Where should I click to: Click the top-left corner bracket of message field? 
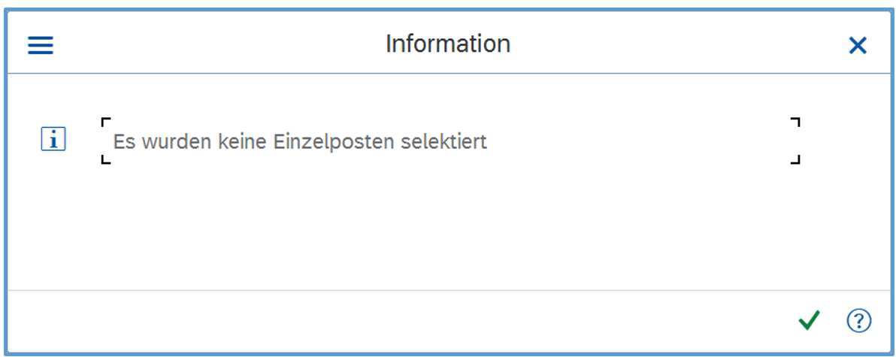coord(105,121)
